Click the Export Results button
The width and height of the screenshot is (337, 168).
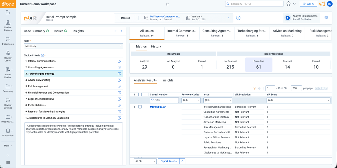pyautogui.click(x=169, y=161)
